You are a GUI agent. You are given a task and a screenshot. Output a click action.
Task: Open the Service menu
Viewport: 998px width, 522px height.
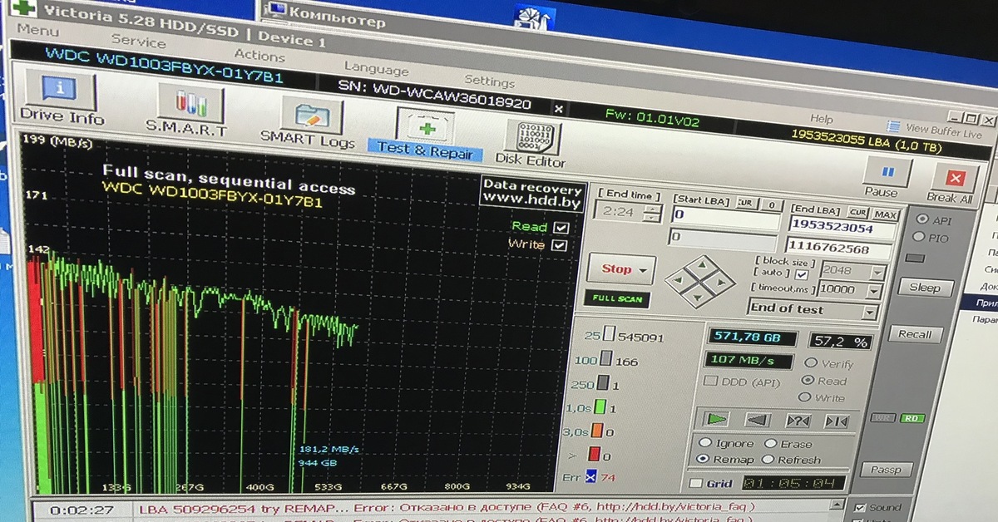tap(138, 41)
